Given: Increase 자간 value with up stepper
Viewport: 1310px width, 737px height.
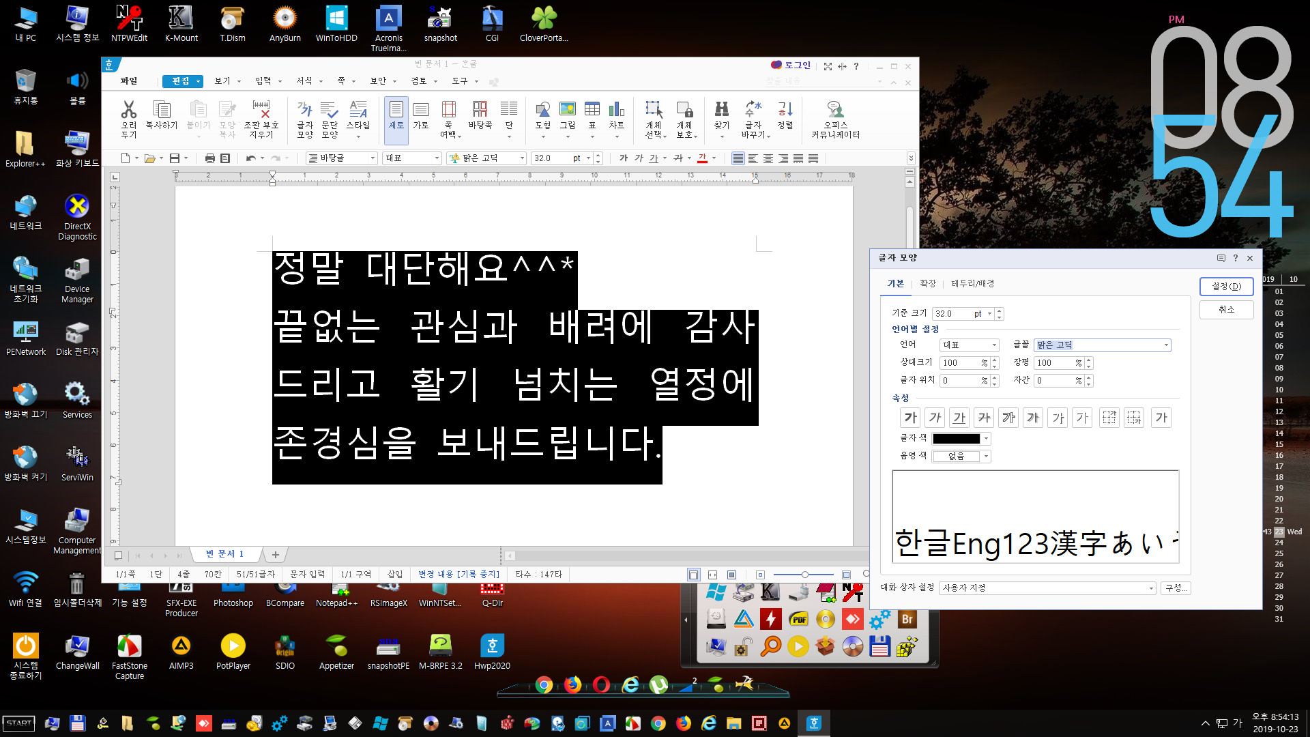Looking at the screenshot, I should pyautogui.click(x=1089, y=377).
